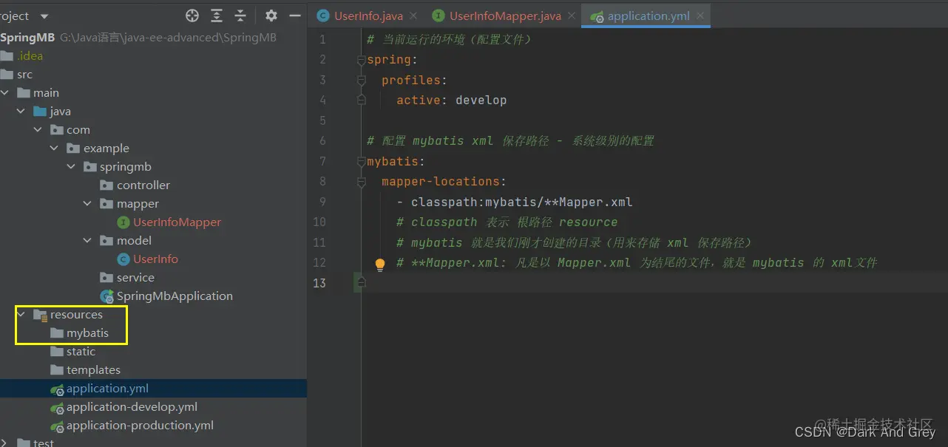Fold the mapper-locations block in gutter
The image size is (948, 447).
[x=362, y=181]
